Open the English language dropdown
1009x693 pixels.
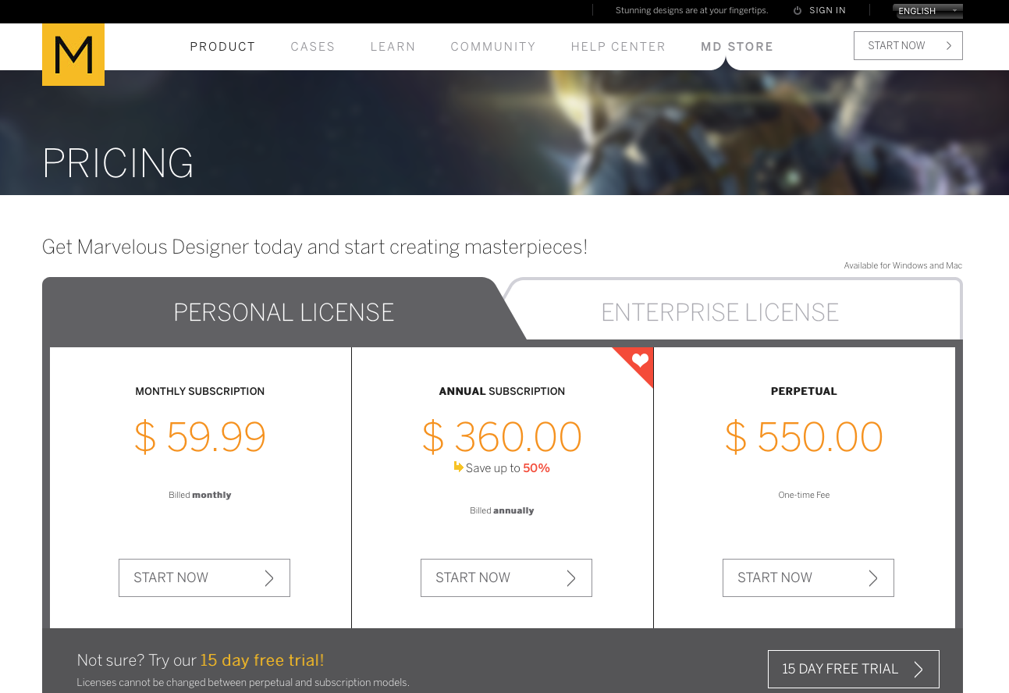(928, 11)
